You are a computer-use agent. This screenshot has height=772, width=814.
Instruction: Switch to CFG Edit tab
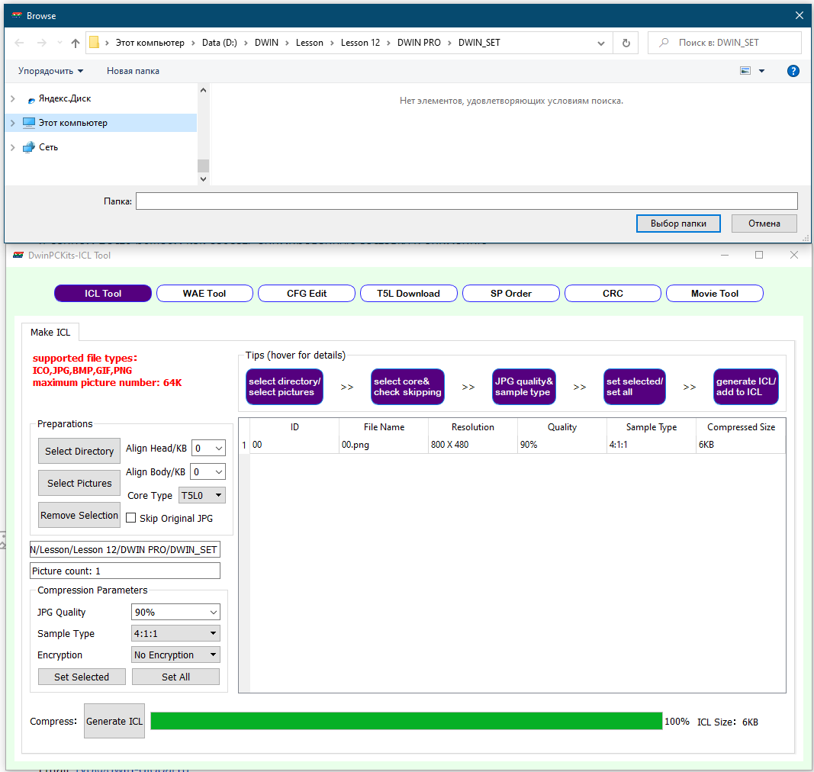[307, 294]
